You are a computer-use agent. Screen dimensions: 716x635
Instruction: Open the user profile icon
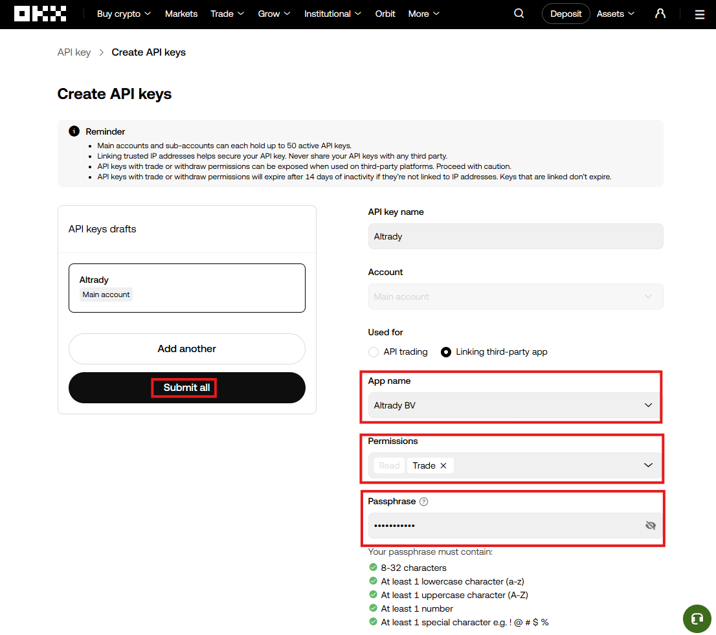pyautogui.click(x=660, y=14)
